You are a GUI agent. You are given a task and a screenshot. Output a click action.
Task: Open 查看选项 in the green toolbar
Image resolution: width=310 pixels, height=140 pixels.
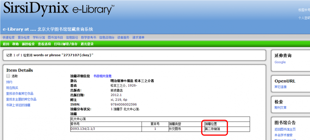[44, 44]
